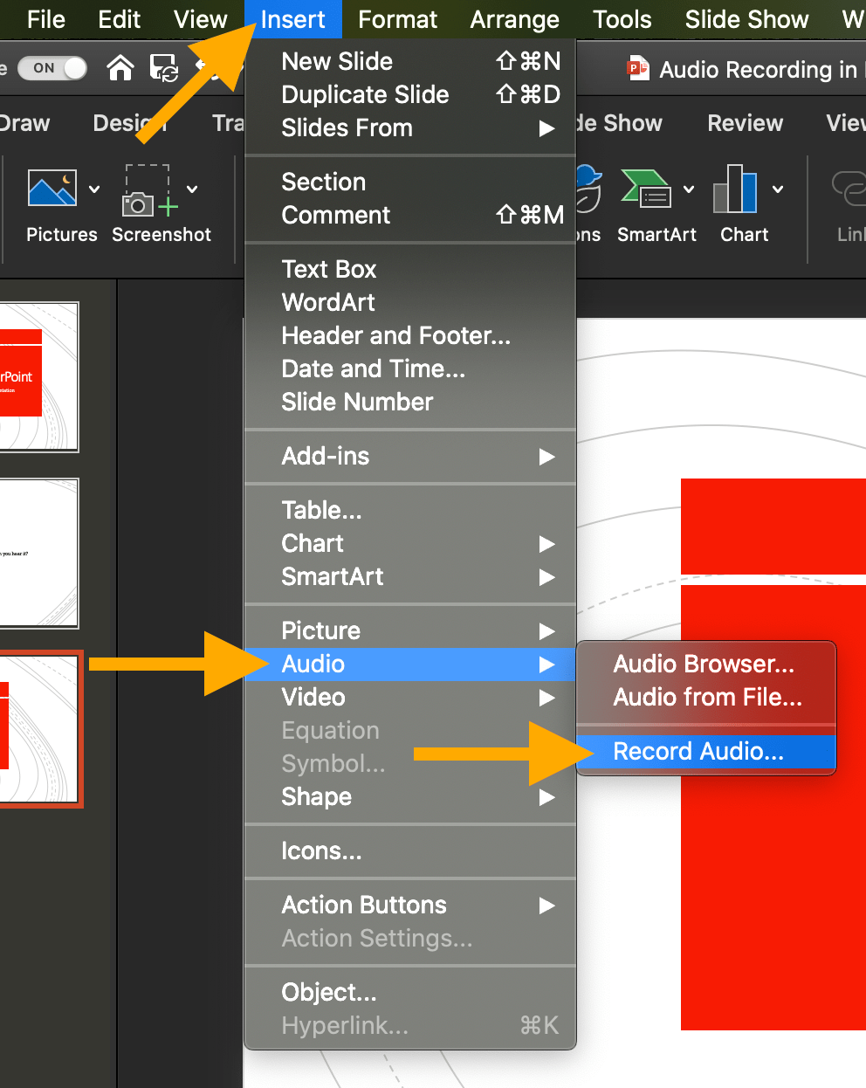Open the Pictures dropdown arrow
866x1088 pixels.
[x=93, y=189]
